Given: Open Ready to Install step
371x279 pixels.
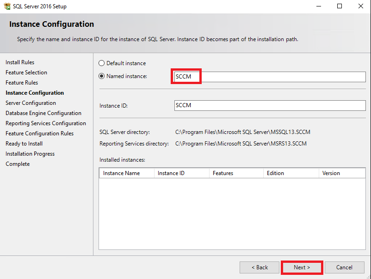Looking at the screenshot, I should [24, 144].
